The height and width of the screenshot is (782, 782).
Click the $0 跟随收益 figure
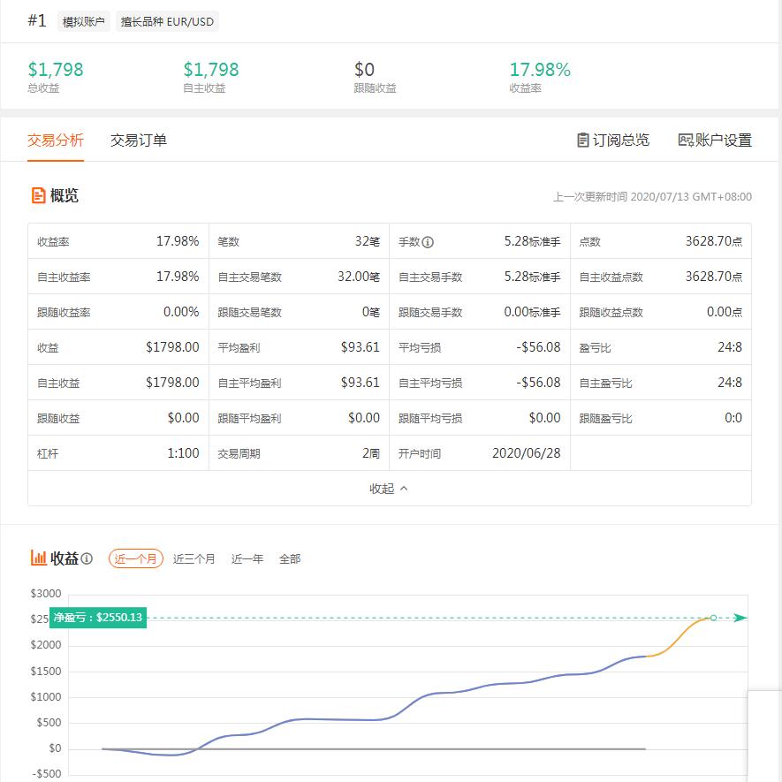364,69
